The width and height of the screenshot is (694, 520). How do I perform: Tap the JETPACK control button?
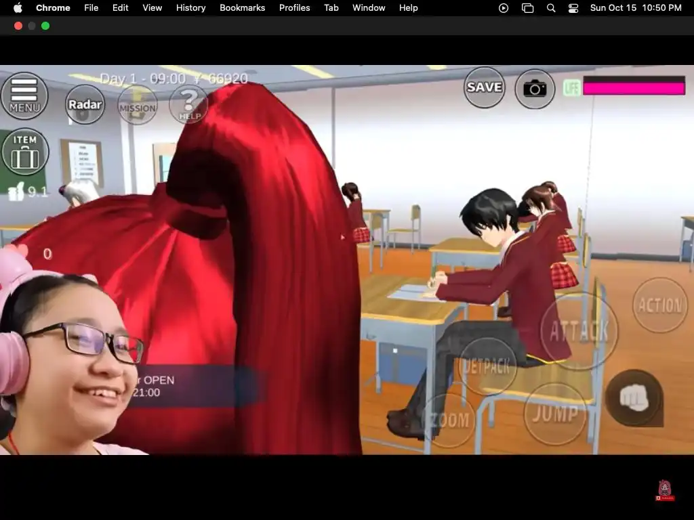pos(487,366)
